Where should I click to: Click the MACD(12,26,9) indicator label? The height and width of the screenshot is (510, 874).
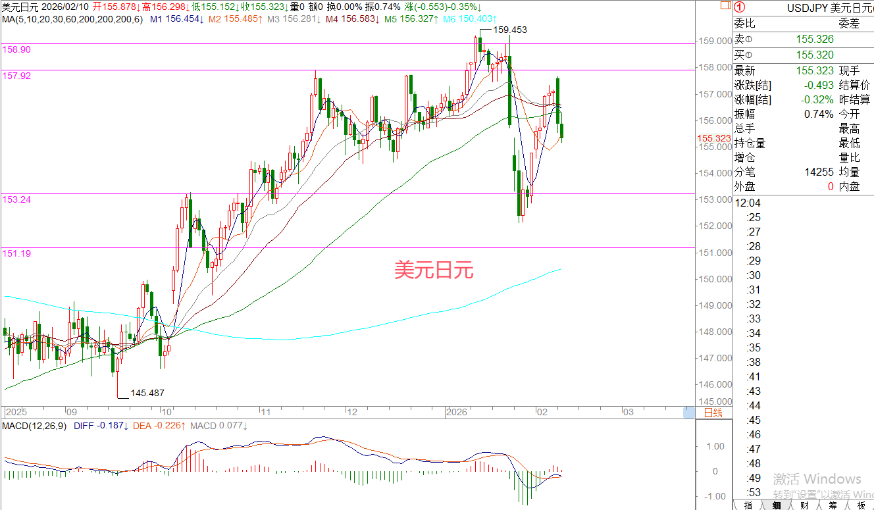click(33, 426)
